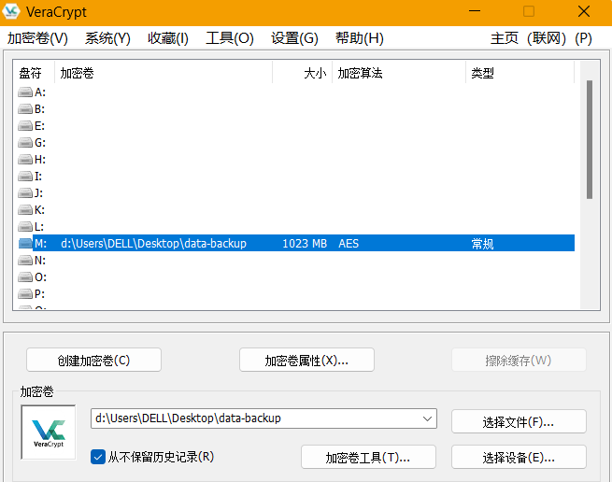Select drive B: icon in list
Viewport: 612px width, 482px height.
[x=25, y=109]
